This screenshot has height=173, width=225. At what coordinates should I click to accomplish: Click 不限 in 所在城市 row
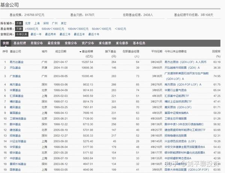(x=19, y=23)
